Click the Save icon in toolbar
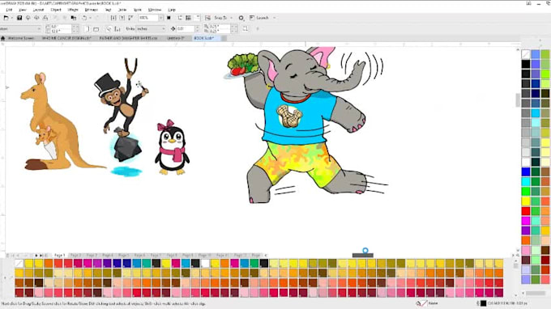Screen dimensions: 551x309 [19, 18]
